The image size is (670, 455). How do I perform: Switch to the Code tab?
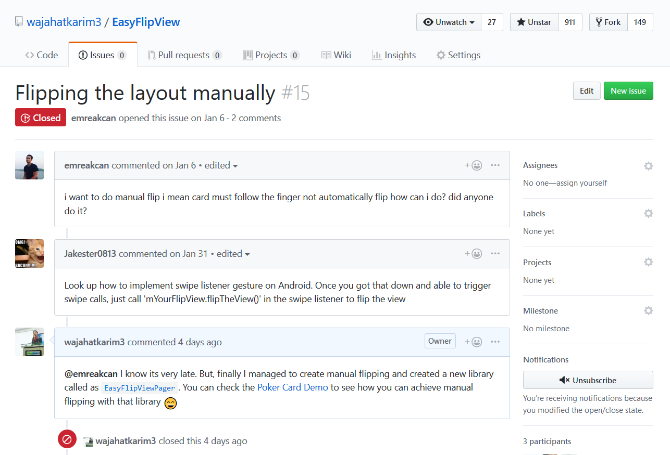[x=42, y=55]
